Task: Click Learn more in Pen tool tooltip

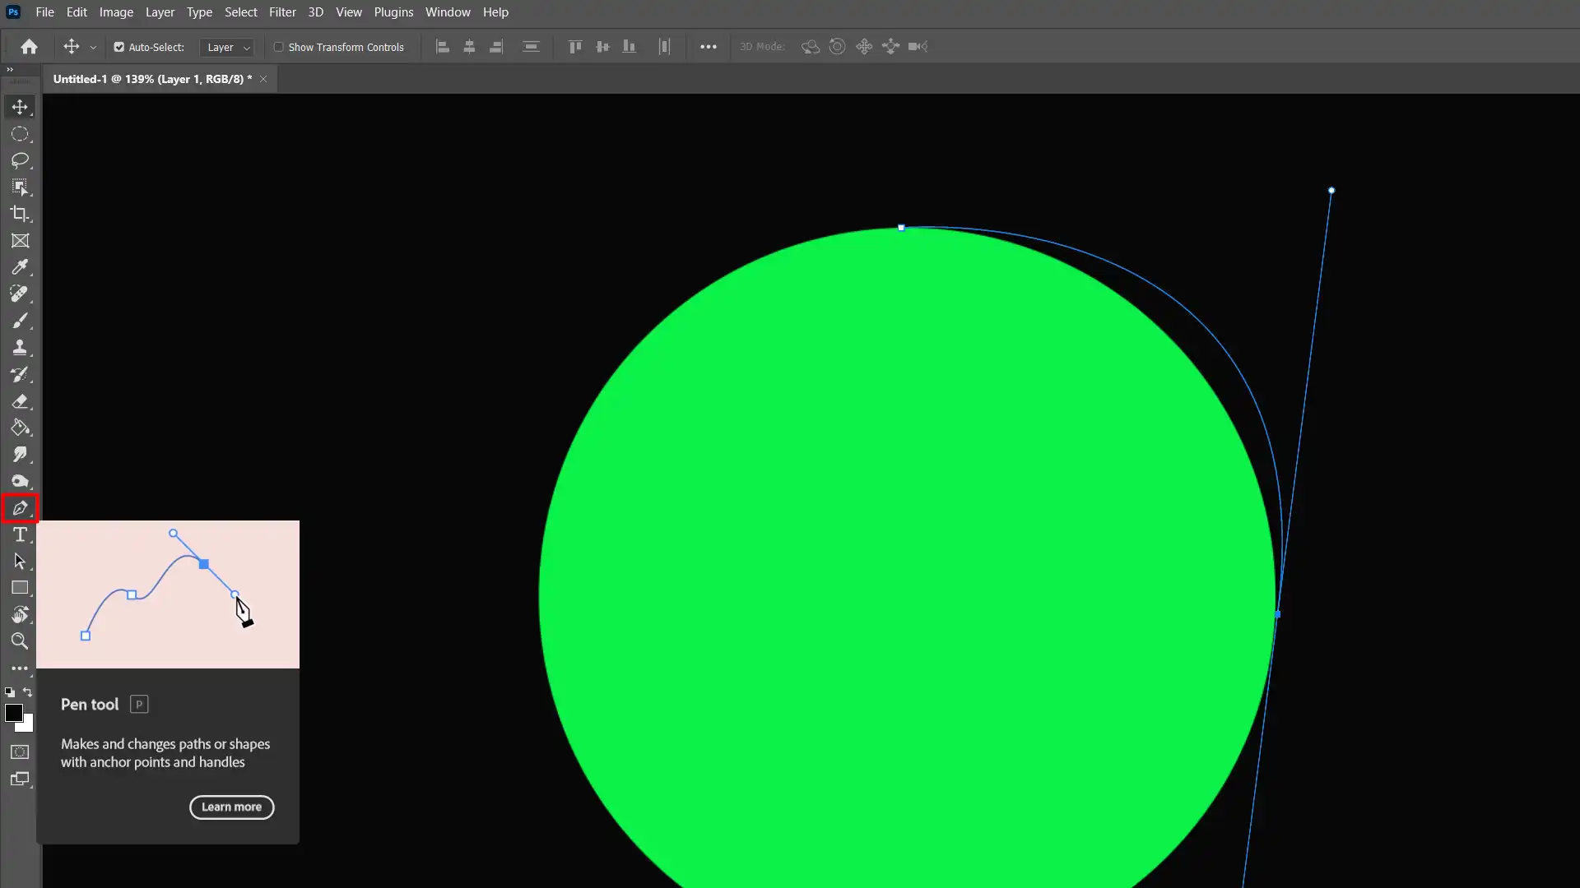Action: 232,807
